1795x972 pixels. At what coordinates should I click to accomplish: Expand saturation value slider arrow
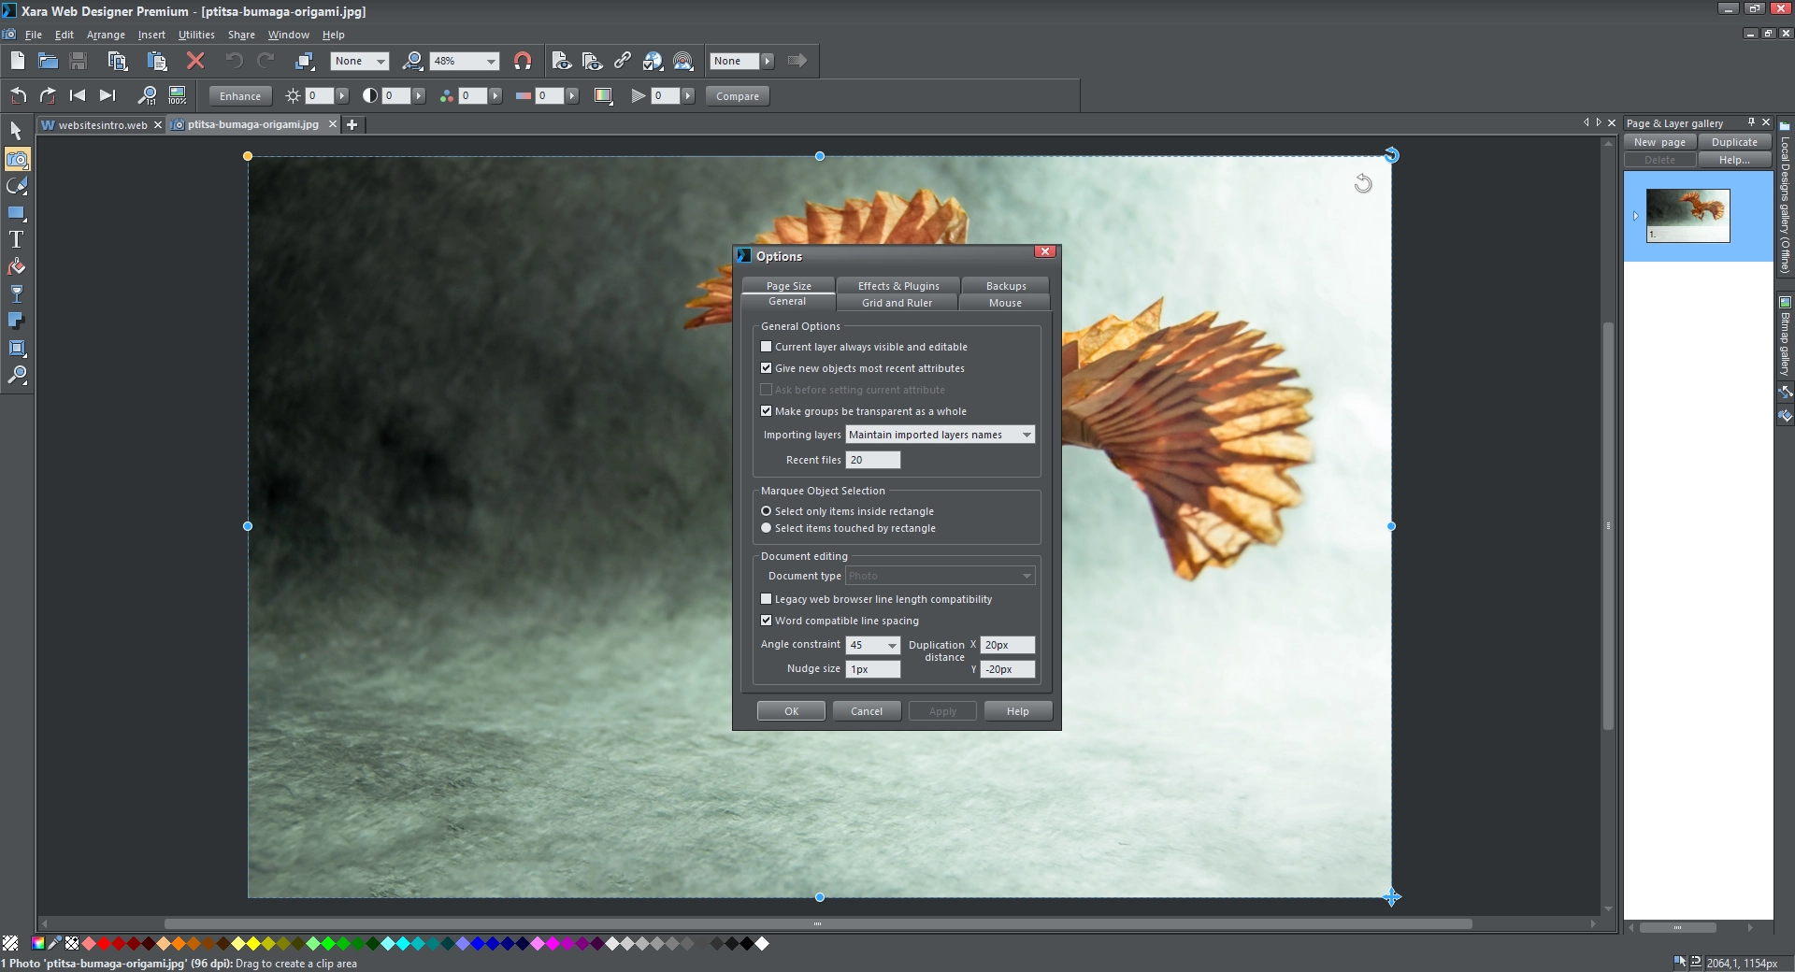(x=495, y=95)
